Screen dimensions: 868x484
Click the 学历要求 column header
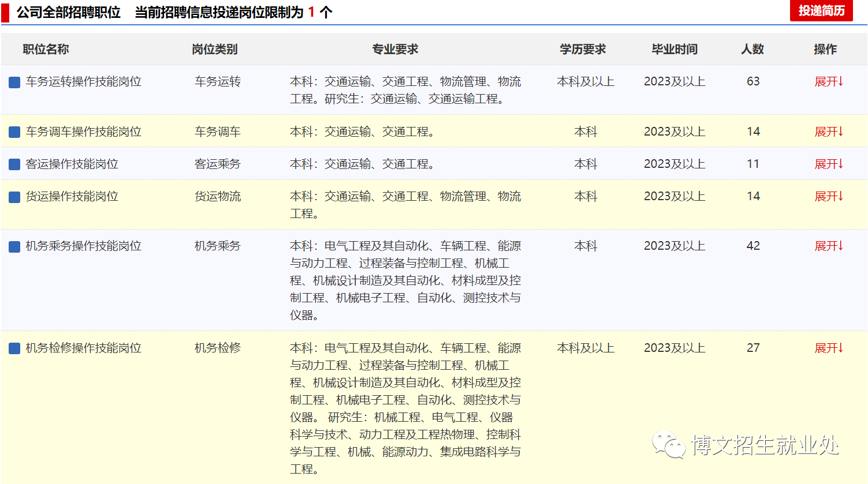point(583,50)
